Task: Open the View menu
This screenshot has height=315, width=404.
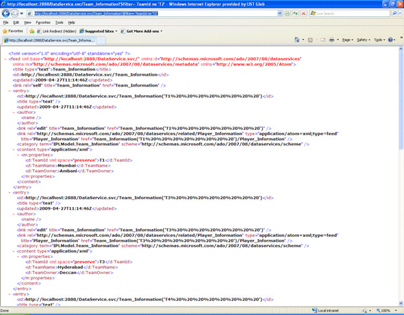Action: pyautogui.click(x=27, y=23)
